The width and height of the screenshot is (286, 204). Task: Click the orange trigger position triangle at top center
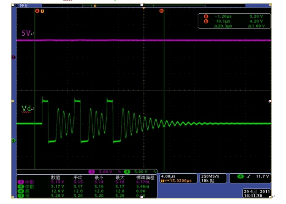pos(144,8)
